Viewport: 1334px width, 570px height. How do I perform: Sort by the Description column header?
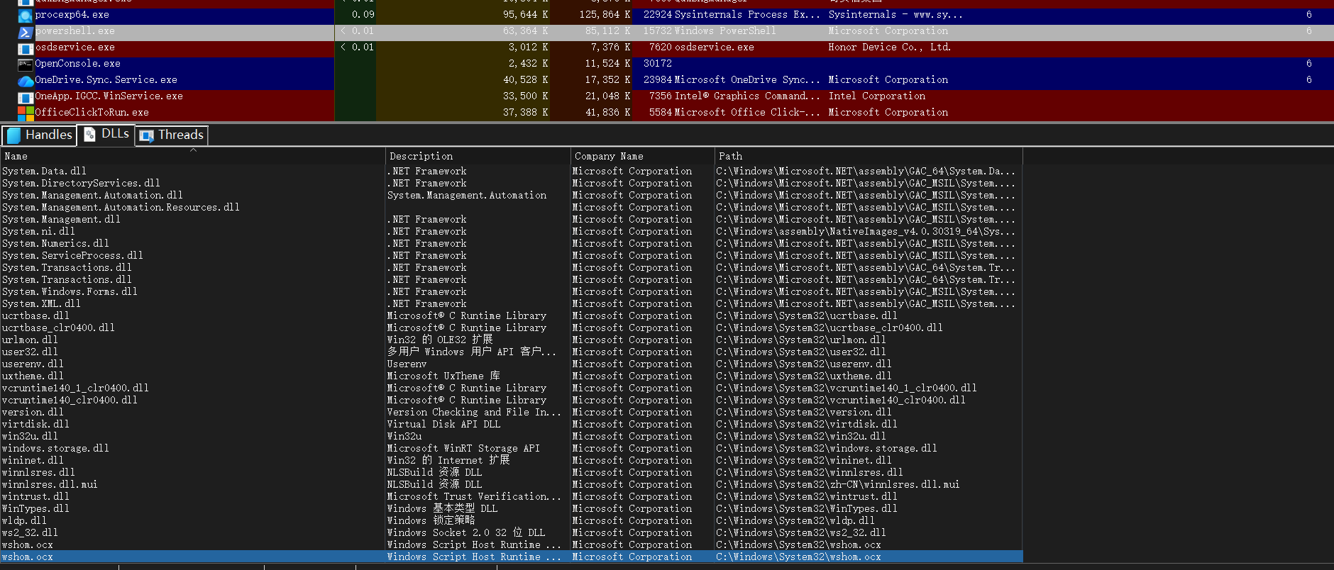pyautogui.click(x=421, y=157)
